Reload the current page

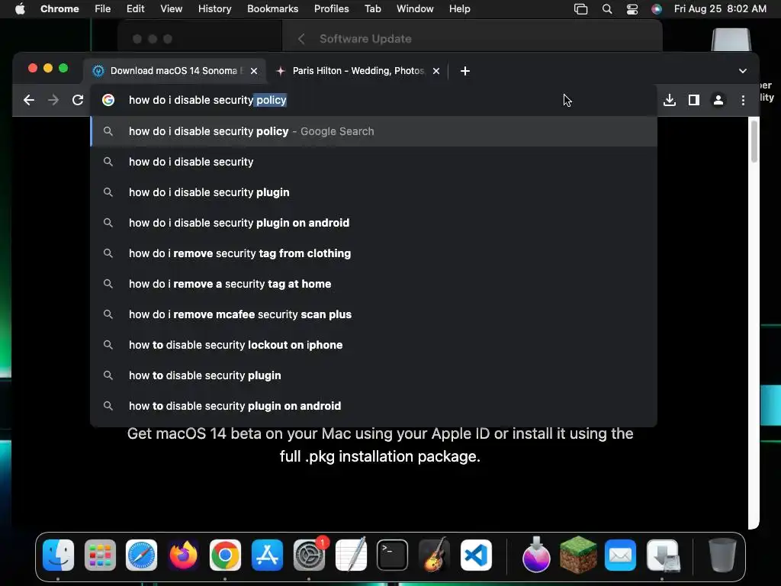pyautogui.click(x=78, y=100)
